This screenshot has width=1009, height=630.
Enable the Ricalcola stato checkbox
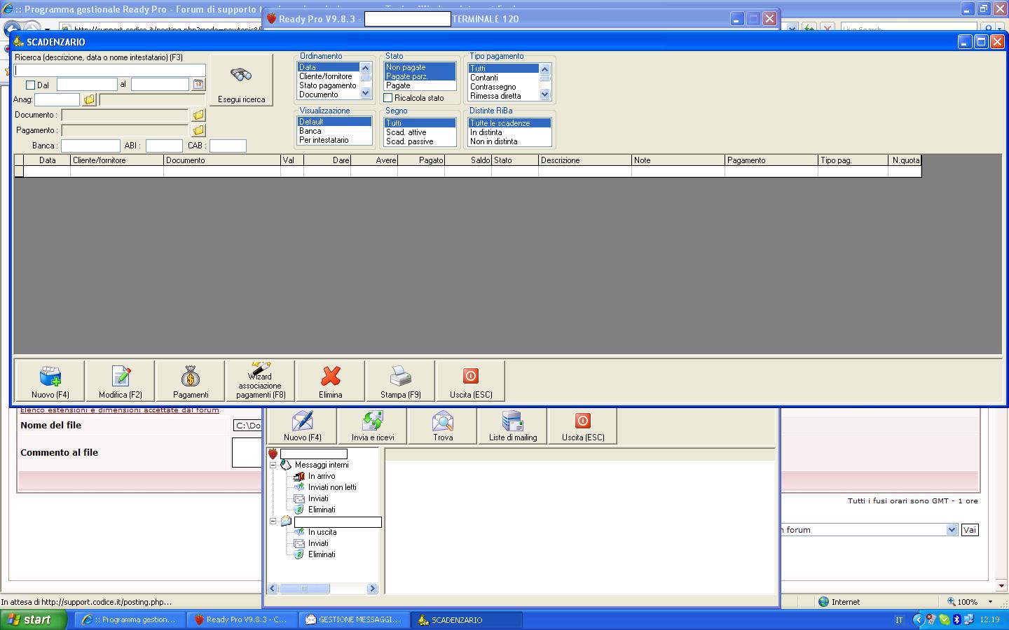pos(387,98)
